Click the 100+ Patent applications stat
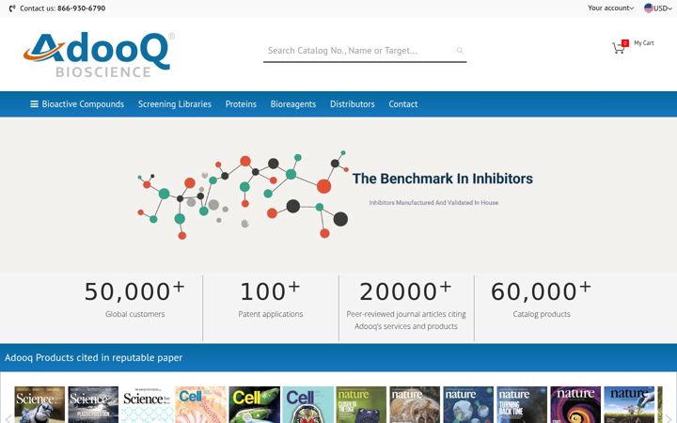This screenshot has height=423, width=677. pos(270,300)
